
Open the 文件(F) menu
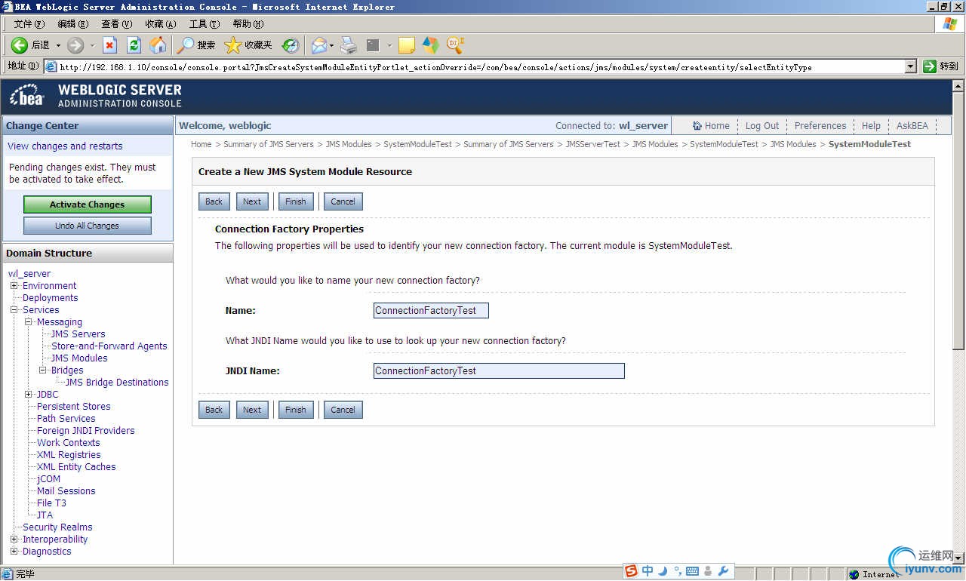[29, 24]
